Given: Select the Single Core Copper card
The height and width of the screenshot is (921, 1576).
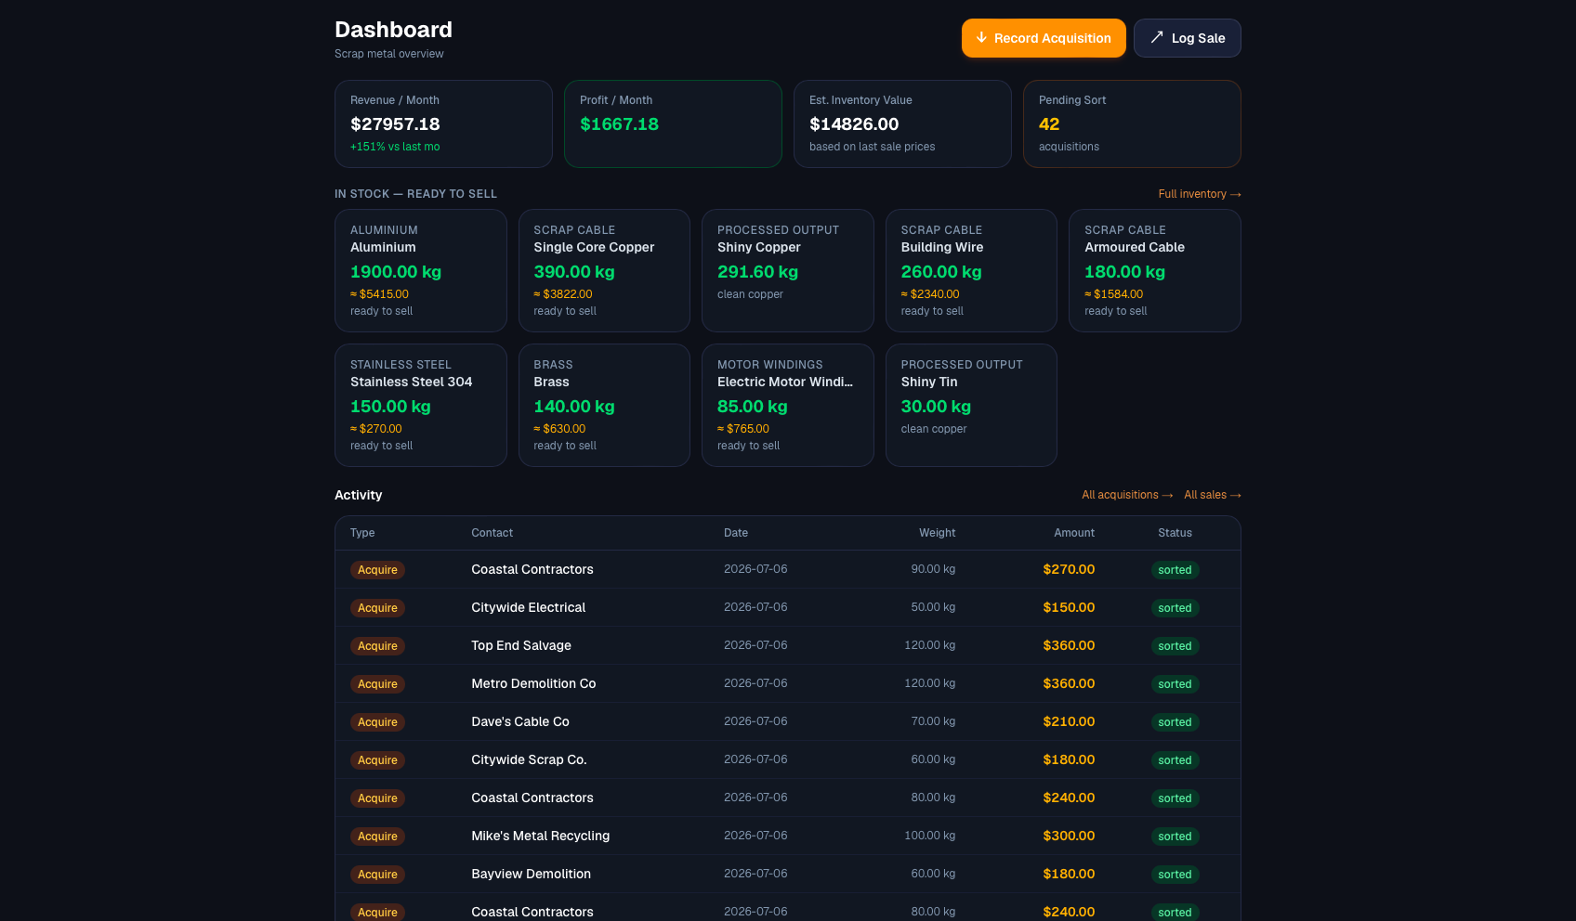Looking at the screenshot, I should pos(604,270).
